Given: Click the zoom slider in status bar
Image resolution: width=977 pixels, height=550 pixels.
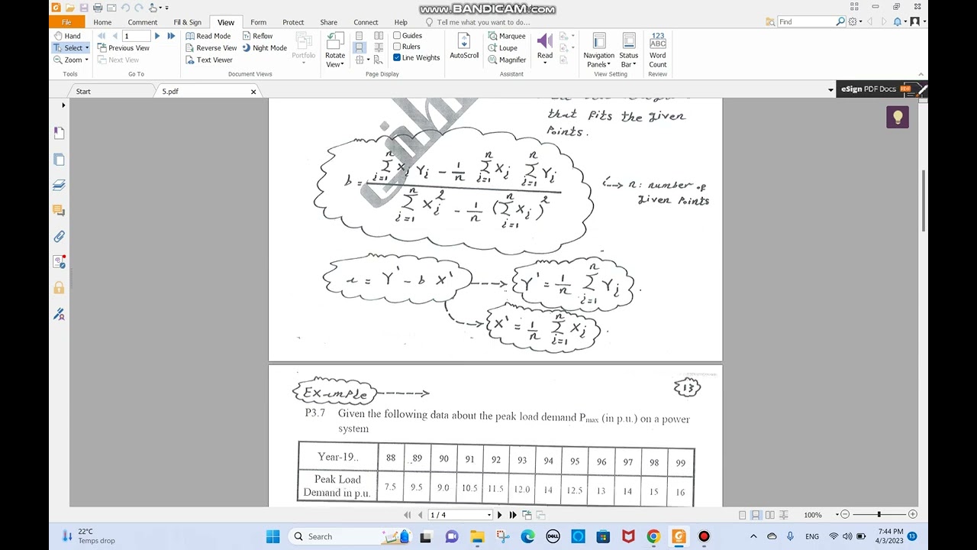Looking at the screenshot, I should [879, 515].
